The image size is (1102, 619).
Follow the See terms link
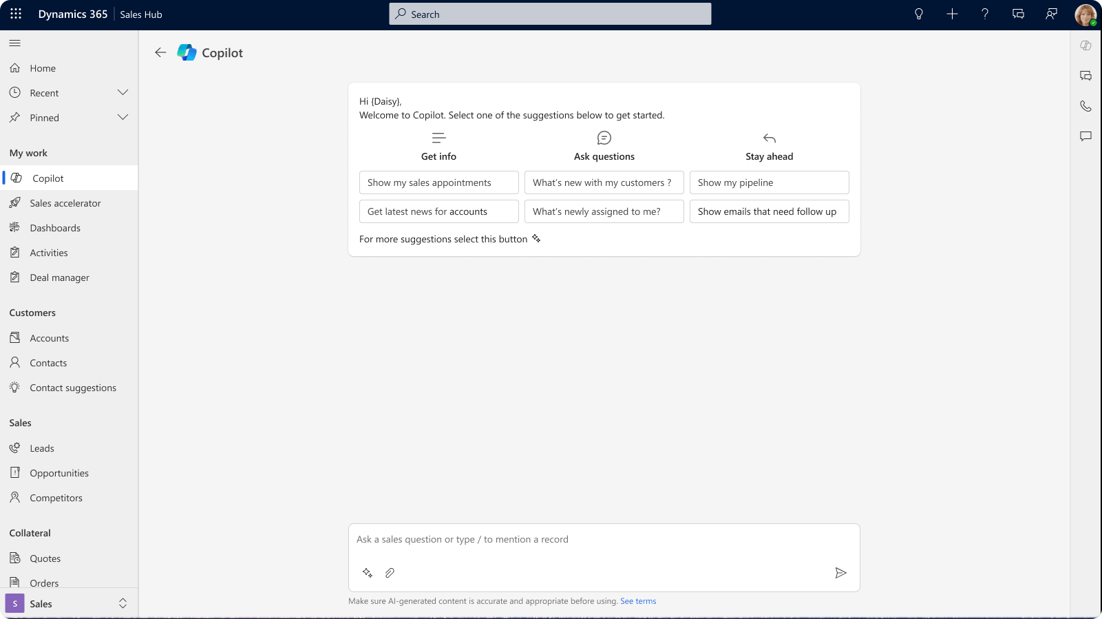tap(638, 601)
